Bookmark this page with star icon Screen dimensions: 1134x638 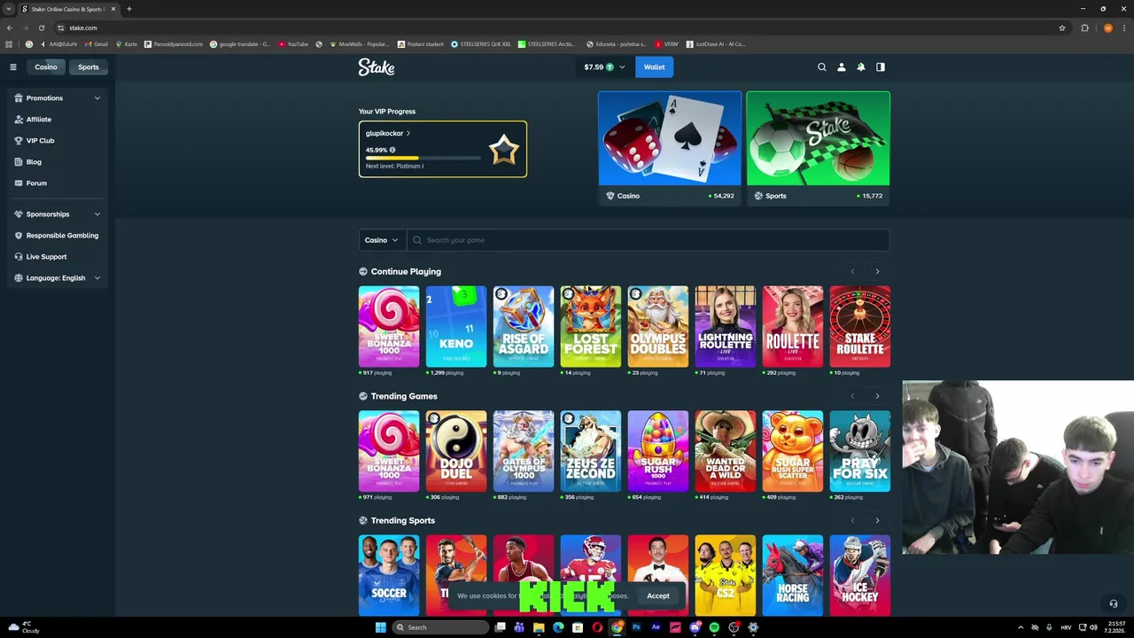(1062, 27)
